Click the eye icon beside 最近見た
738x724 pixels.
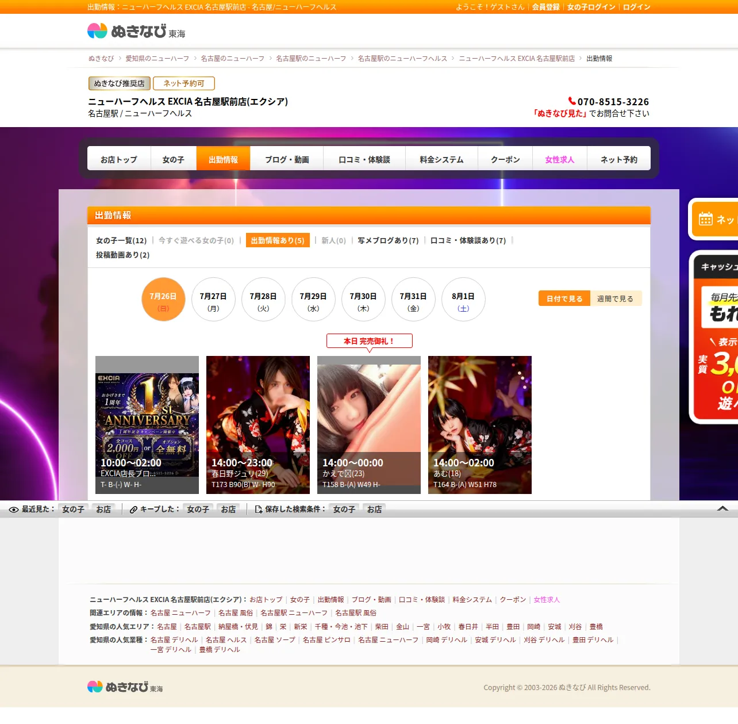click(14, 510)
